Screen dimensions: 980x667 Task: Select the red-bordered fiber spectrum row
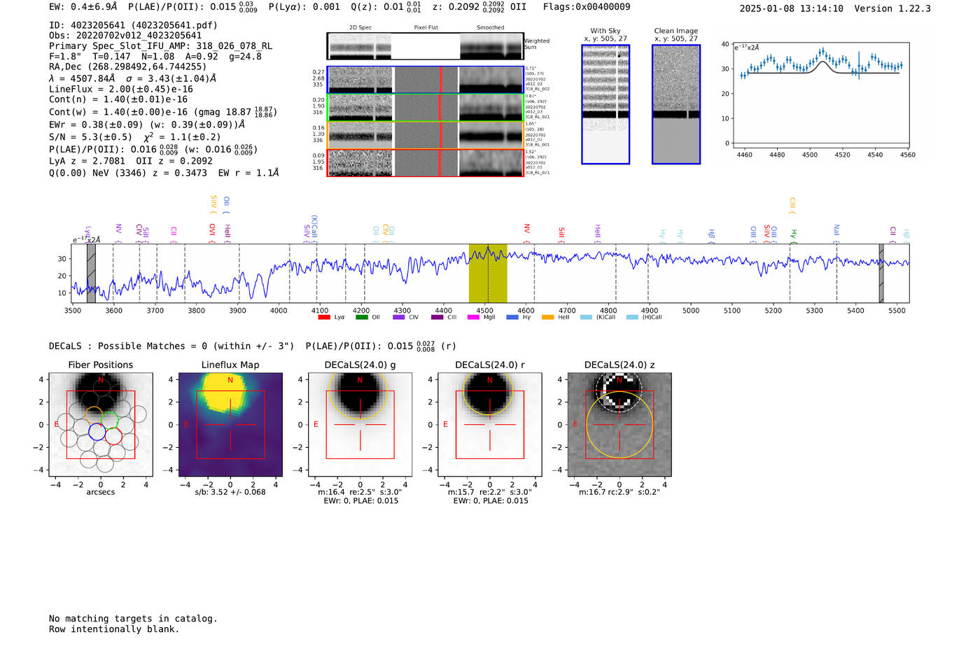(x=425, y=163)
